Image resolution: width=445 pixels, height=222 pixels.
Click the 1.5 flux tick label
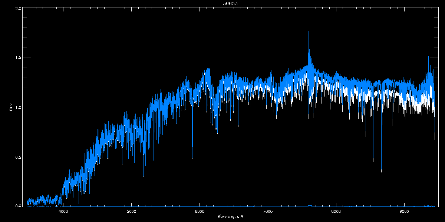tap(17, 57)
